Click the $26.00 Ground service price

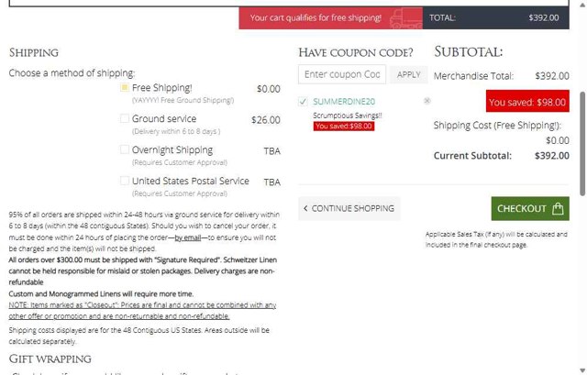266,120
